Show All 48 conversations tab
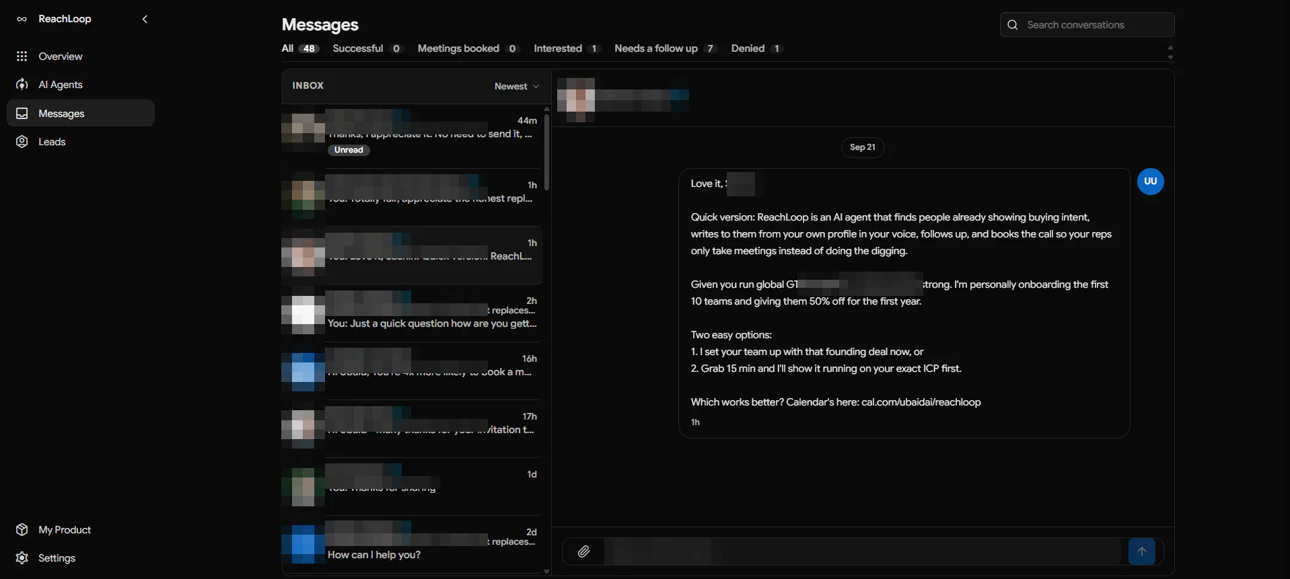 tap(300, 48)
